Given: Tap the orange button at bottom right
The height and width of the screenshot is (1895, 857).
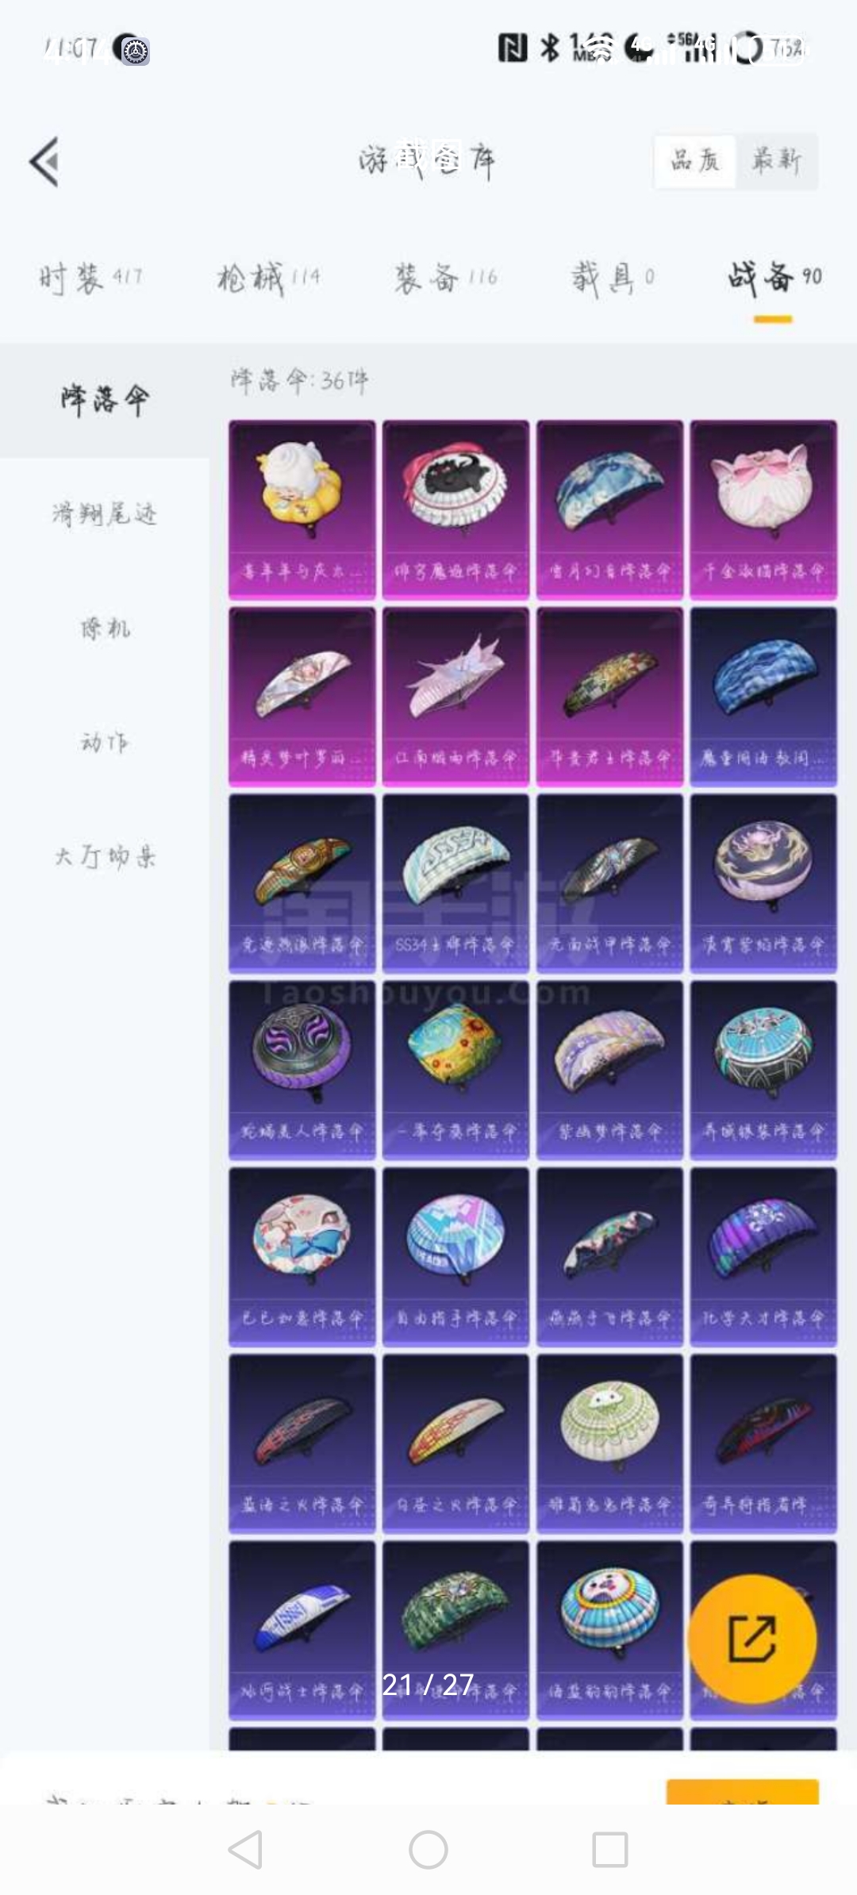Looking at the screenshot, I should pos(742,1792).
